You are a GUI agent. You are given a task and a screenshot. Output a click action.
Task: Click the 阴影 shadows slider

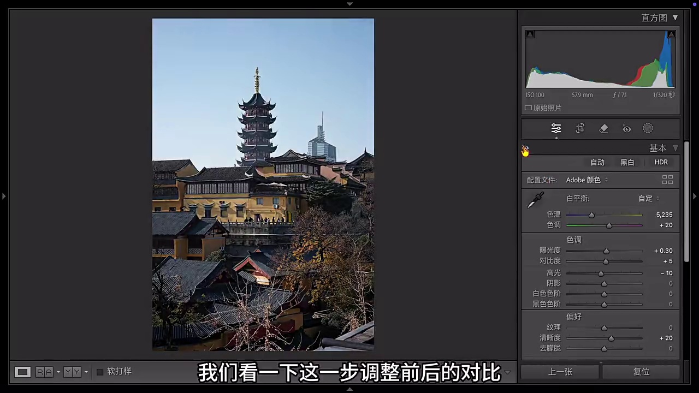click(604, 284)
